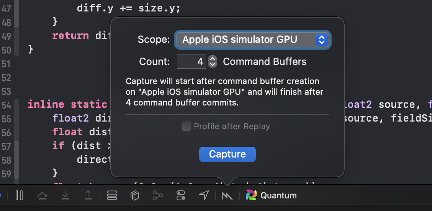Image resolution: width=432 pixels, height=211 pixels.
Task: Click the Quantum app icon
Action: coord(251,195)
